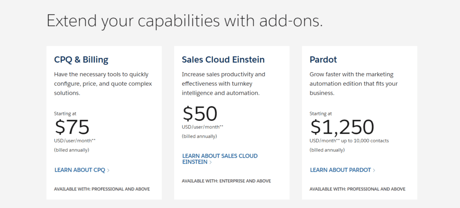
Task: Click the Sales Cloud Einstein heading
Action: 223,60
